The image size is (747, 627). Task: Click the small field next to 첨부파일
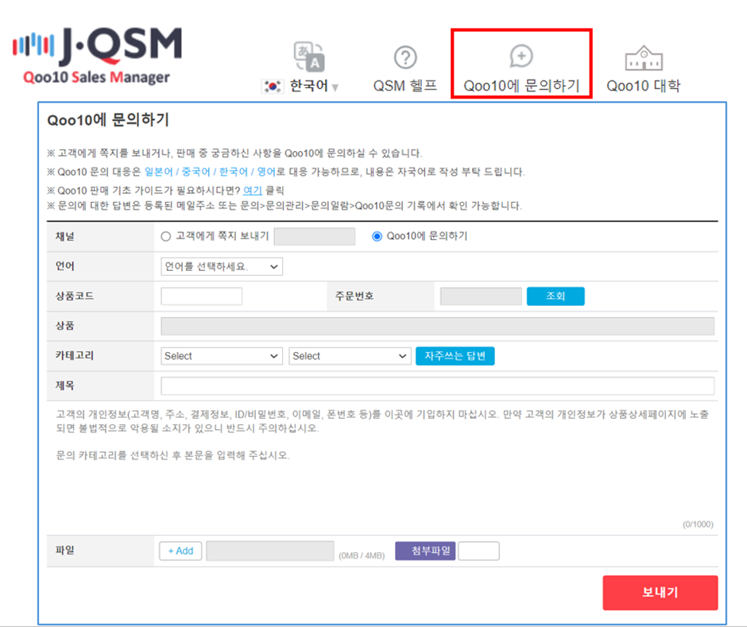pyautogui.click(x=478, y=551)
